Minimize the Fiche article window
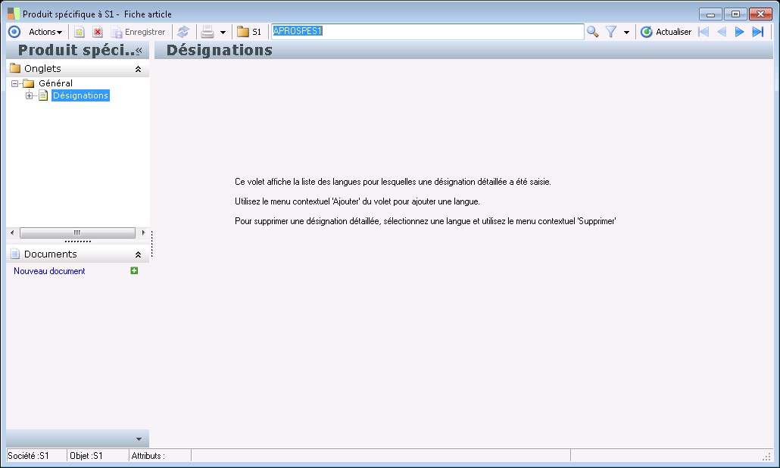This screenshot has height=468, width=780. pos(710,14)
